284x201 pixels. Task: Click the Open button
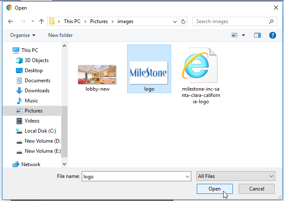pos(215,189)
